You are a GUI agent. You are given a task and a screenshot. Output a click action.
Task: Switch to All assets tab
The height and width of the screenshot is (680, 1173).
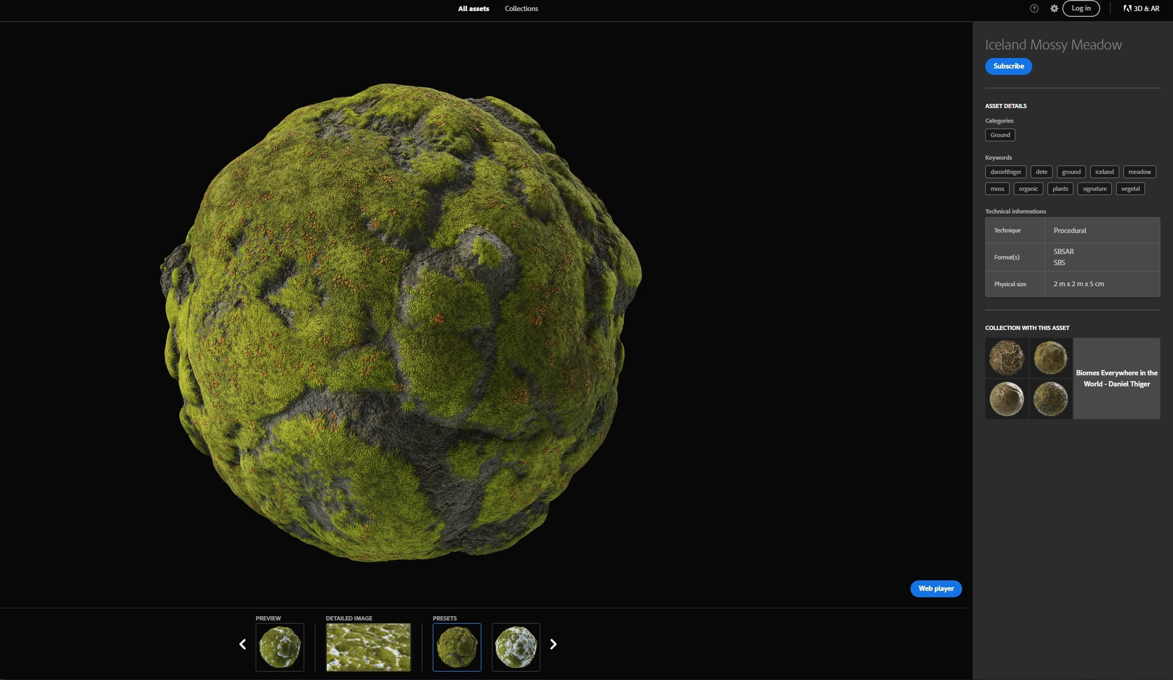pos(473,8)
